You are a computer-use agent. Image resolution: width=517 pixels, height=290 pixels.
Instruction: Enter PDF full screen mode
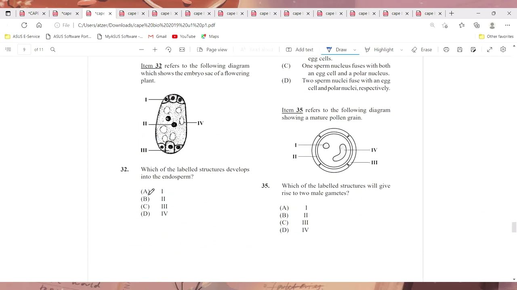(490, 50)
